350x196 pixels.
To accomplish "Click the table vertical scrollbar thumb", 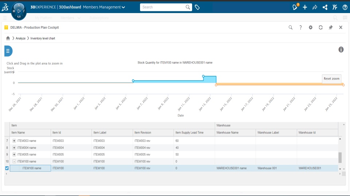I will pos(340,157).
